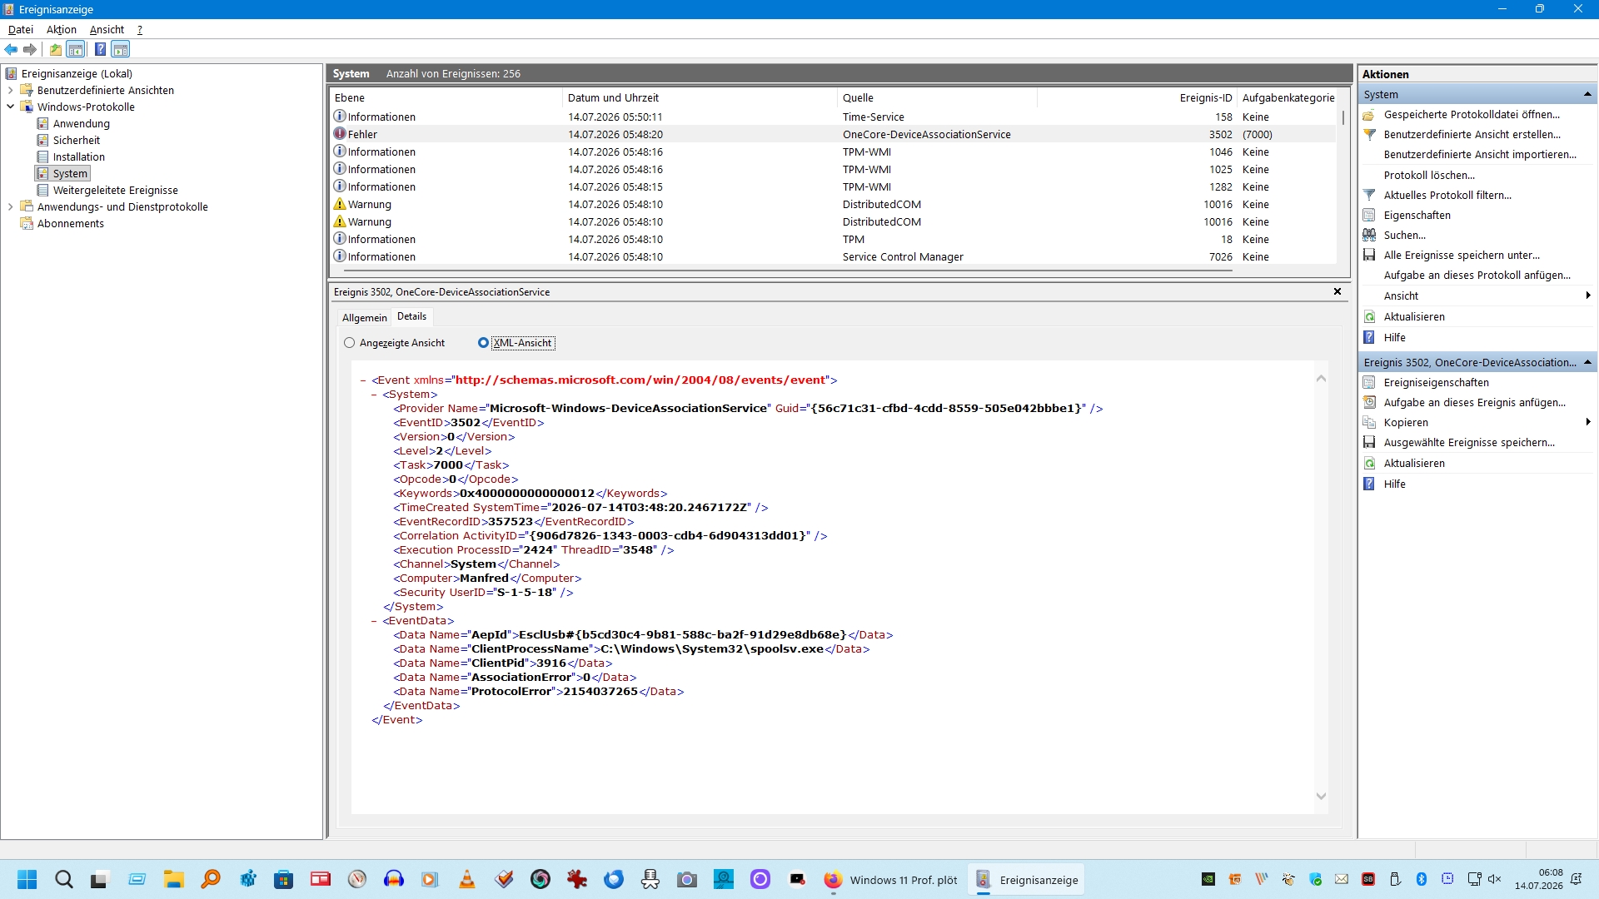Select the 'Angezeigte Ansicht' radio button
The height and width of the screenshot is (899, 1599).
350,343
